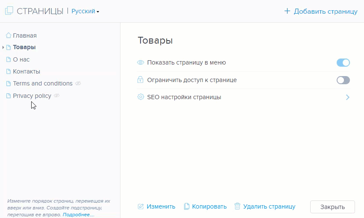Select Товары in the page list
The height and width of the screenshot is (218, 364).
[24, 47]
